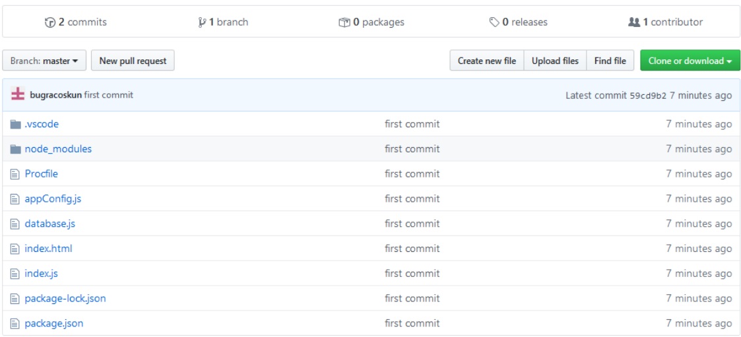Screen dimensions: 741x337
Task: Select the Upload files button
Action: (555, 61)
